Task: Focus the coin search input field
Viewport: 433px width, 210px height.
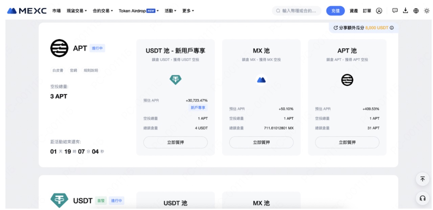Action: (x=297, y=11)
